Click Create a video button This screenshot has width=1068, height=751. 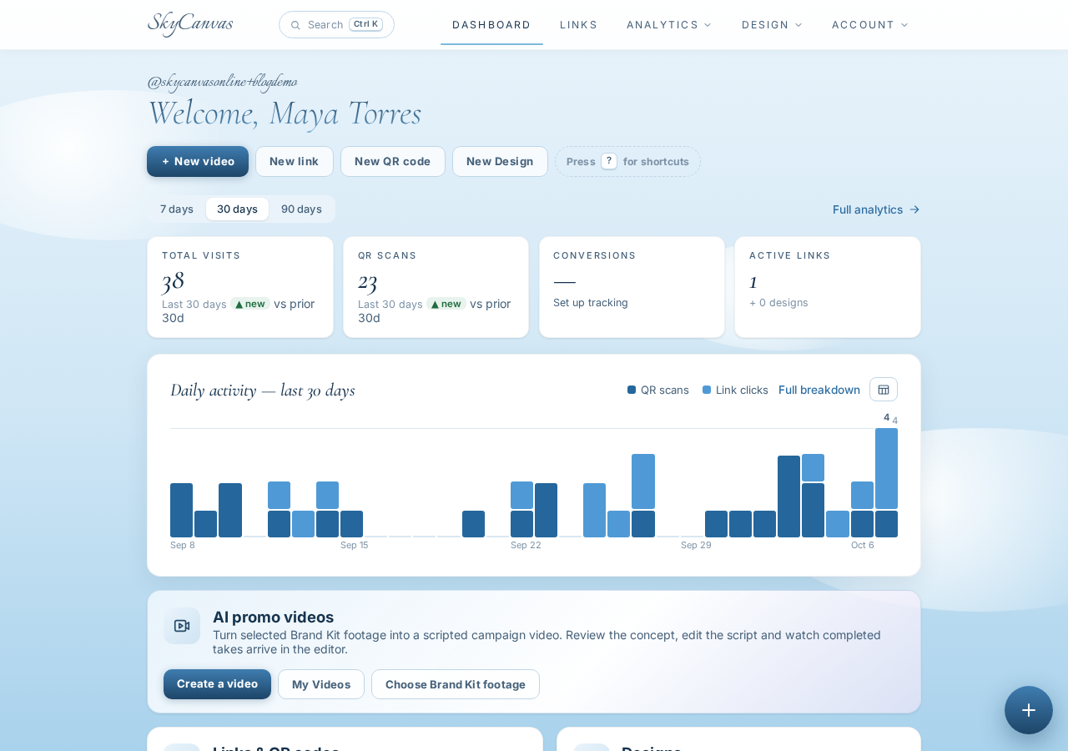coord(217,684)
